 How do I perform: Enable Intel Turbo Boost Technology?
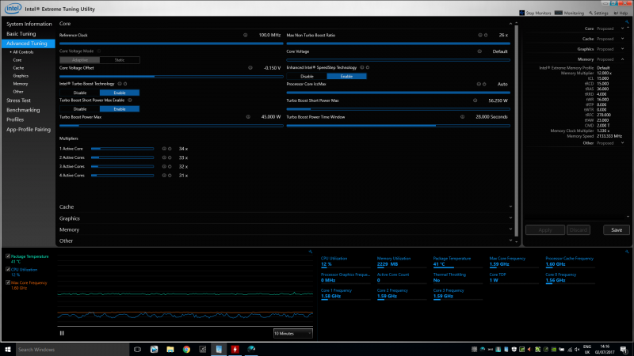(120, 93)
